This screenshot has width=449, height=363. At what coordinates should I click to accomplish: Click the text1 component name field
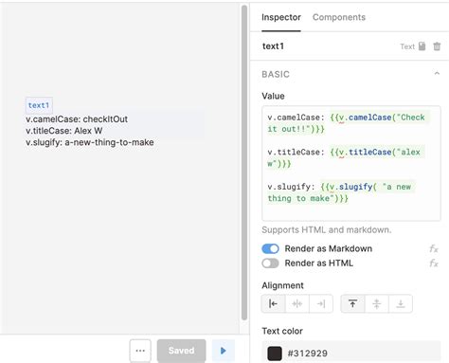click(273, 46)
